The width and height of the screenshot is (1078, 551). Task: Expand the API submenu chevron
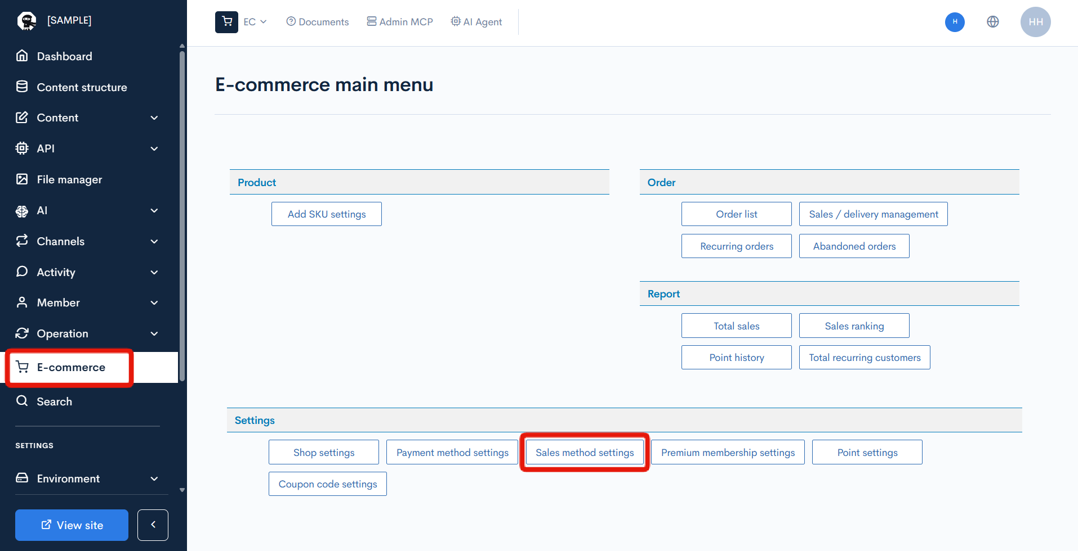point(154,148)
